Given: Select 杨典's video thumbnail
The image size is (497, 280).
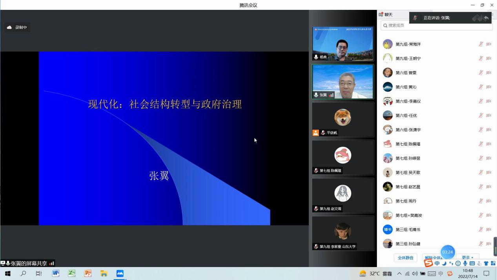Looking at the screenshot, I should pos(342,44).
